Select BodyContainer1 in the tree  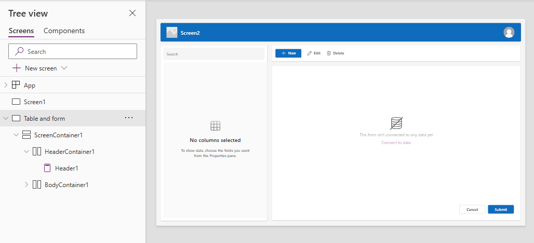coord(66,185)
